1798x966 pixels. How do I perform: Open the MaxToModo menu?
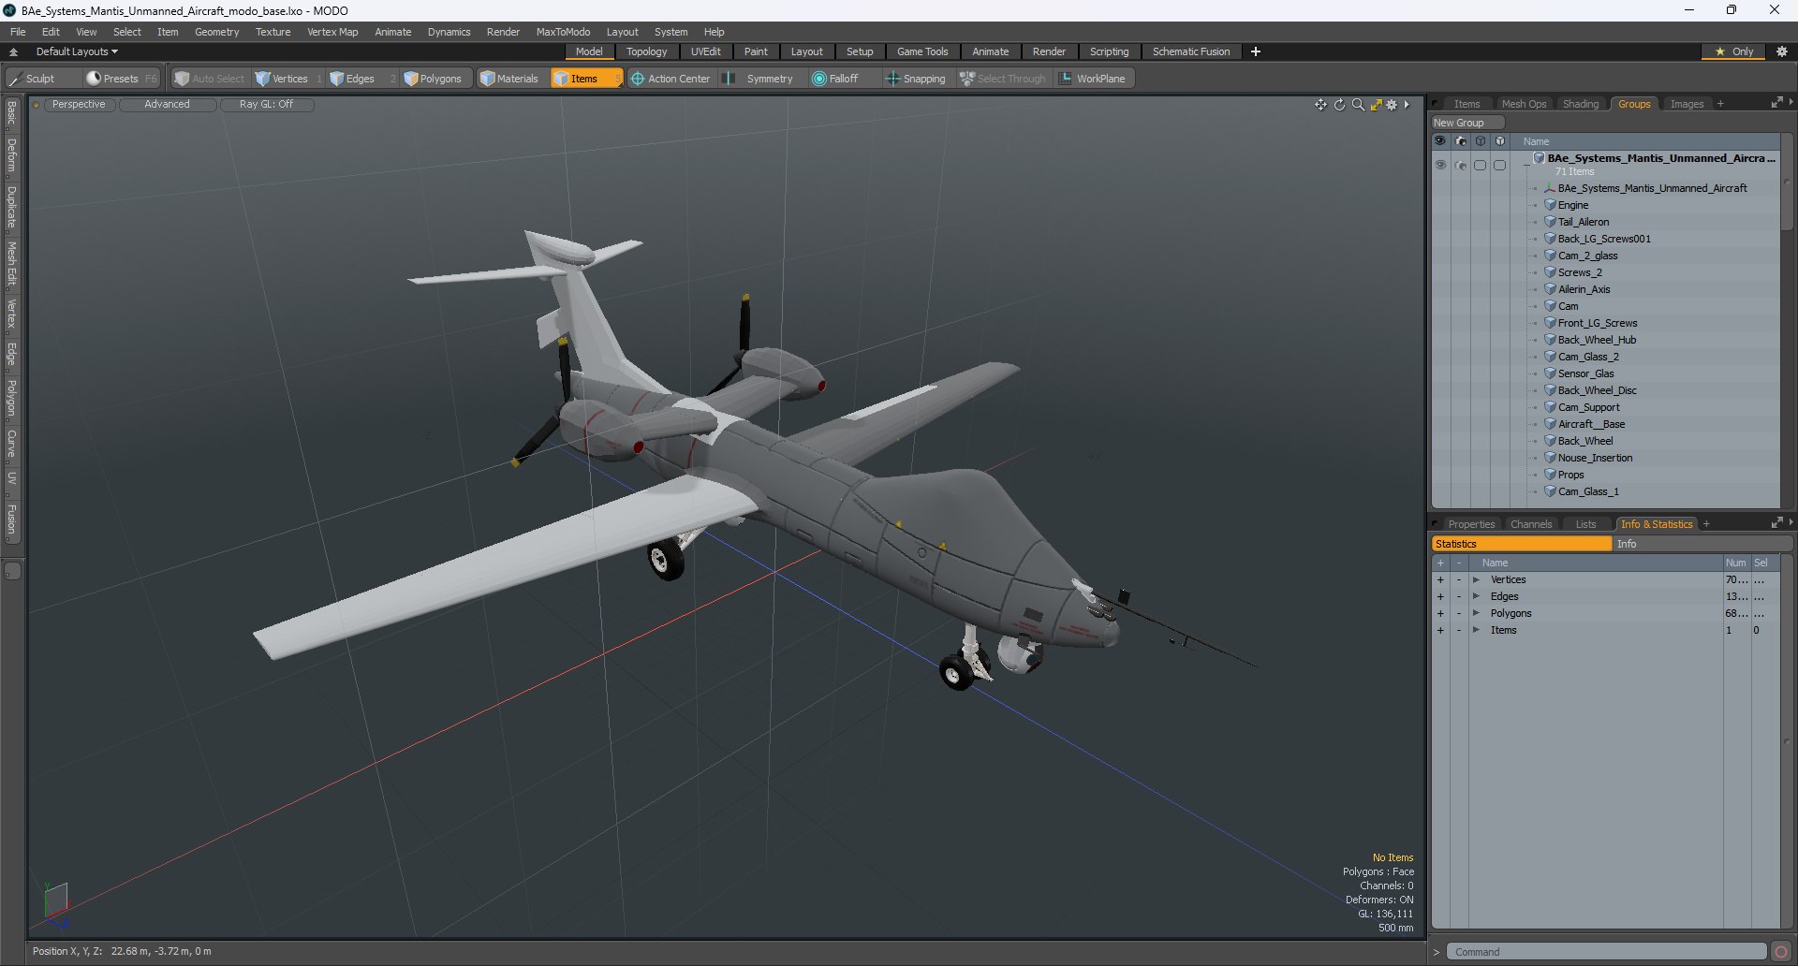(x=563, y=32)
